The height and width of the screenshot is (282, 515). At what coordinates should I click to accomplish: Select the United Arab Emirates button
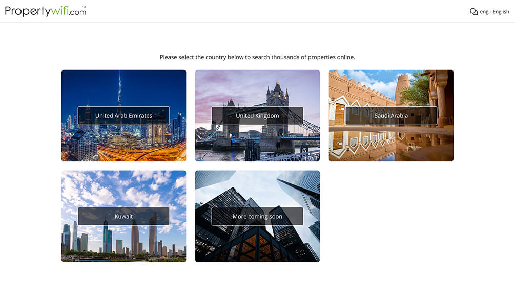pyautogui.click(x=123, y=116)
